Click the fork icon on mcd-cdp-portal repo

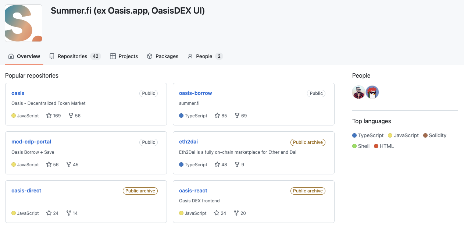coord(69,164)
